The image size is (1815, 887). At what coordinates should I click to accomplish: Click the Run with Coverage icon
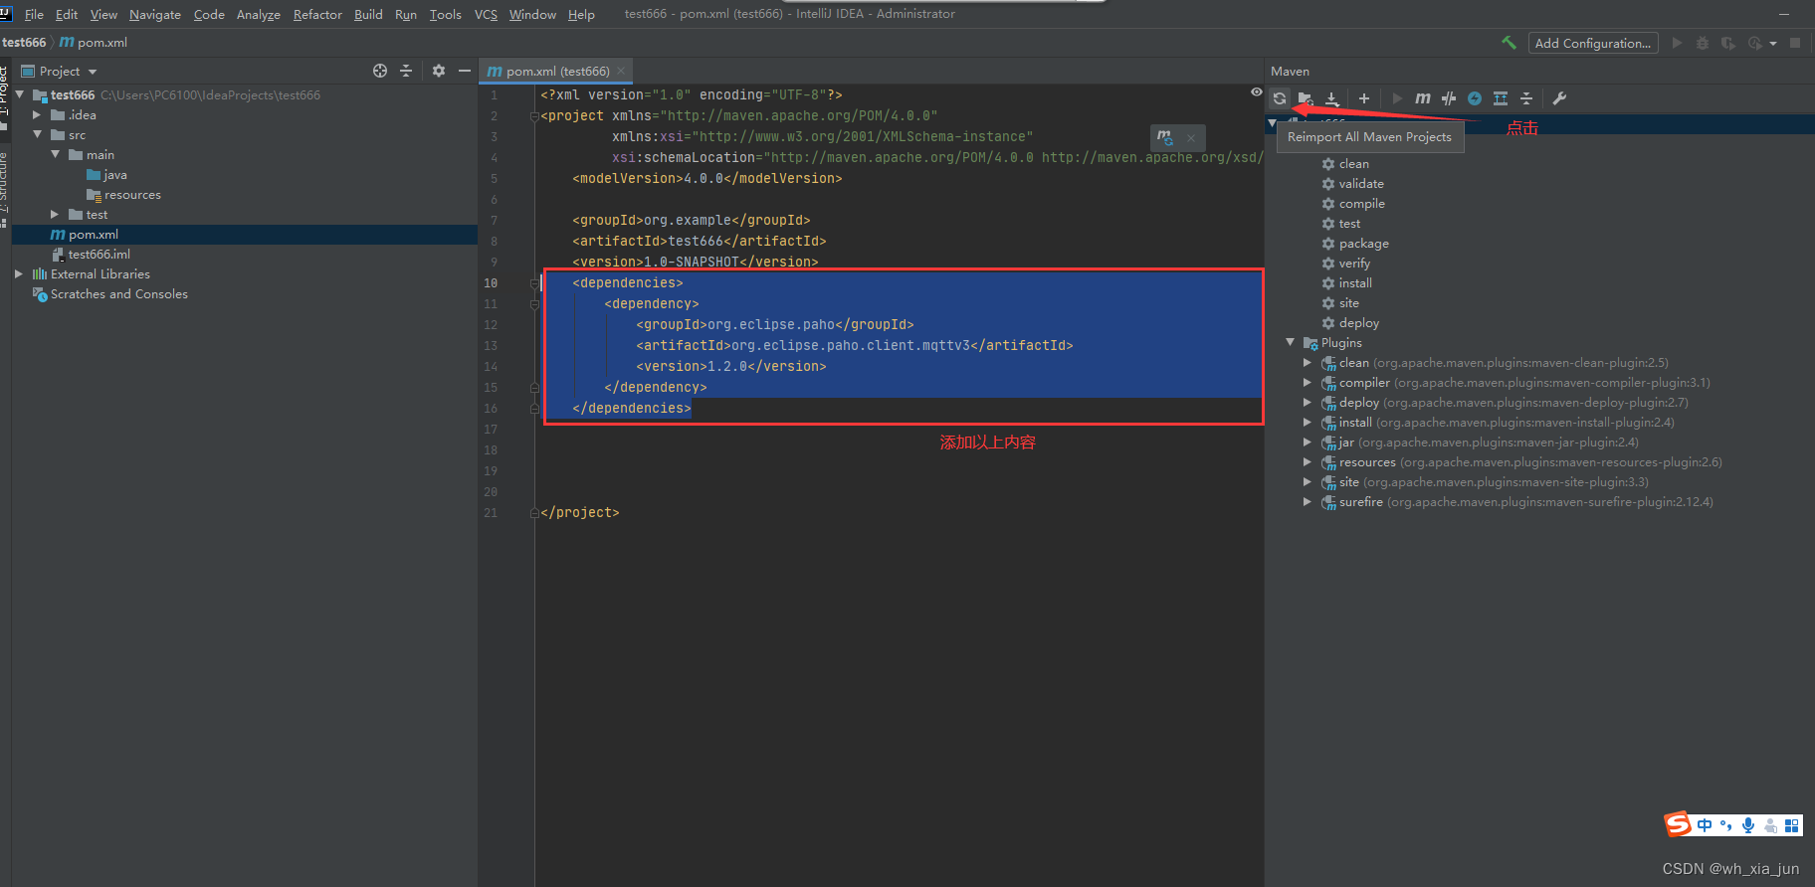pyautogui.click(x=1727, y=43)
